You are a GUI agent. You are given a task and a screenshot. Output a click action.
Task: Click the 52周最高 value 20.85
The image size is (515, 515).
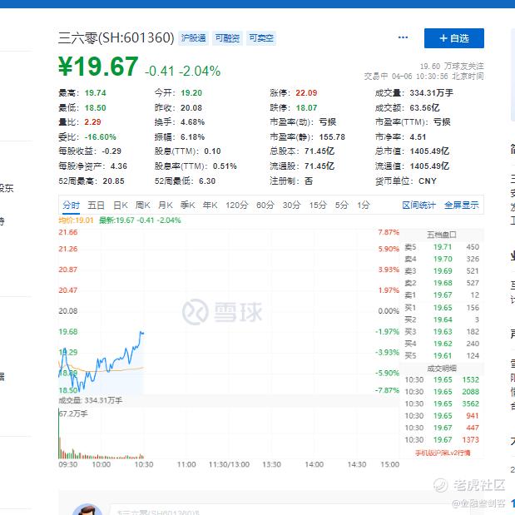[114, 181]
